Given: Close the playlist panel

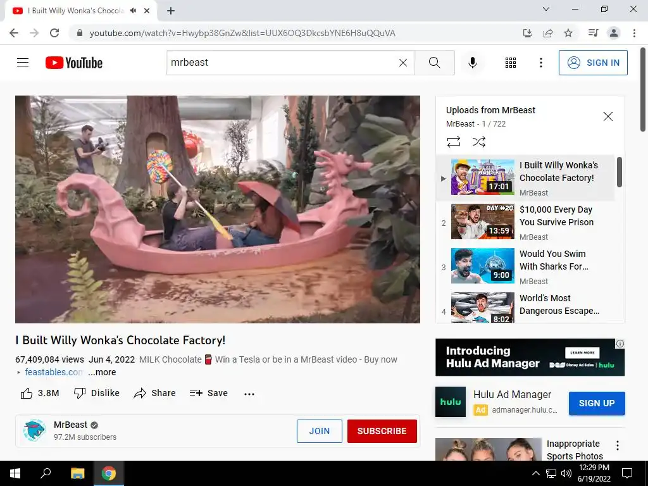Looking at the screenshot, I should (x=607, y=116).
